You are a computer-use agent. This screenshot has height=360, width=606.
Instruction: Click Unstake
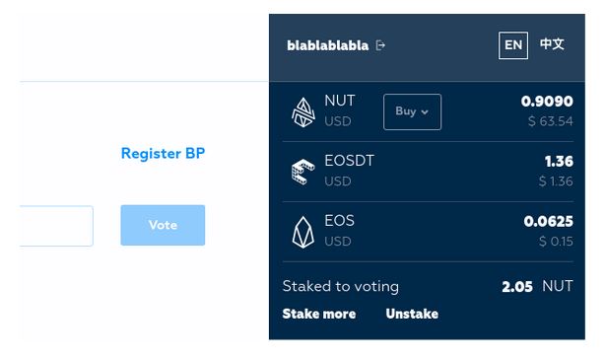coord(412,314)
